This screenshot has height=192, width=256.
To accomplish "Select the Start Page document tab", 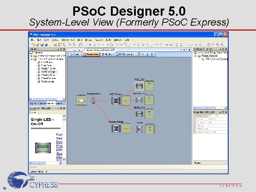I will click(77, 50).
